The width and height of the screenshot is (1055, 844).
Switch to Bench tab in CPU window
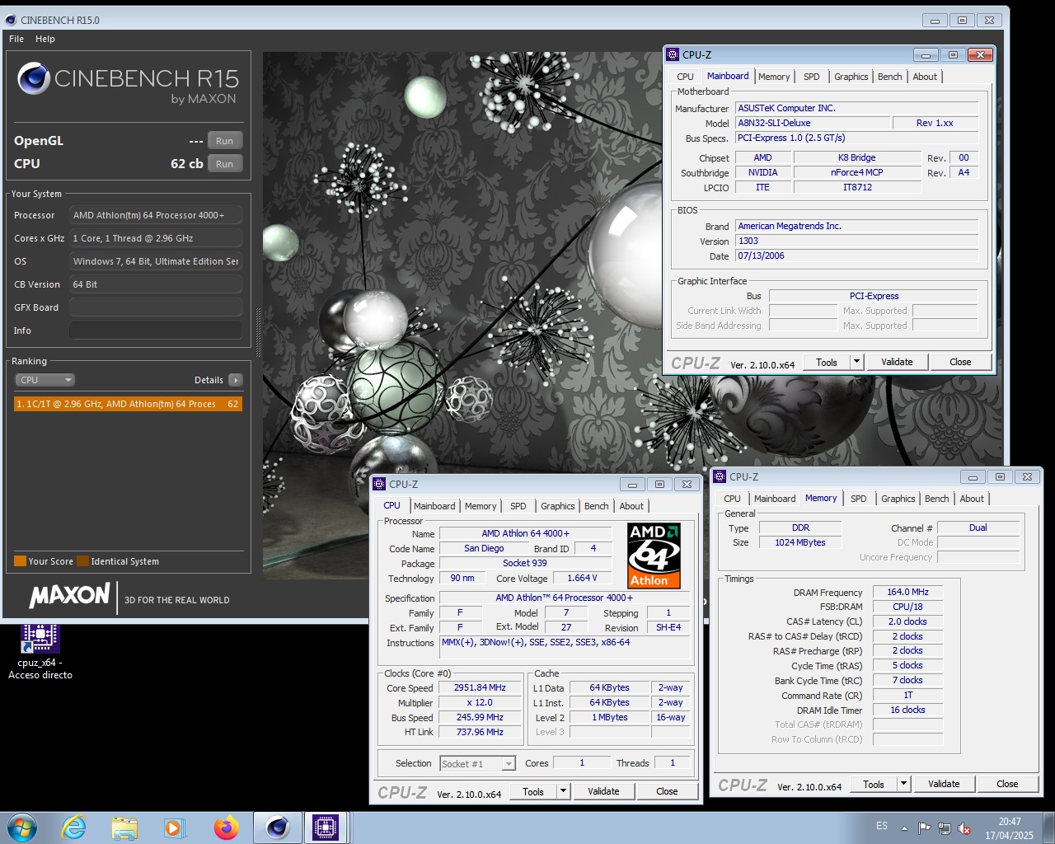pos(597,506)
